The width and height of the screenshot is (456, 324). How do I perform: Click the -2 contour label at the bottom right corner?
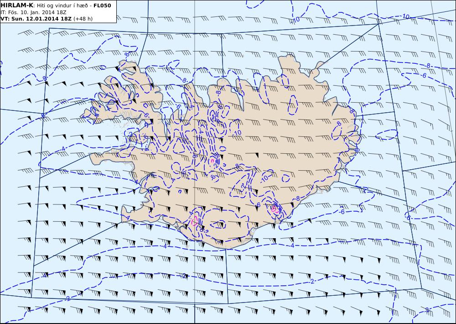(427, 310)
